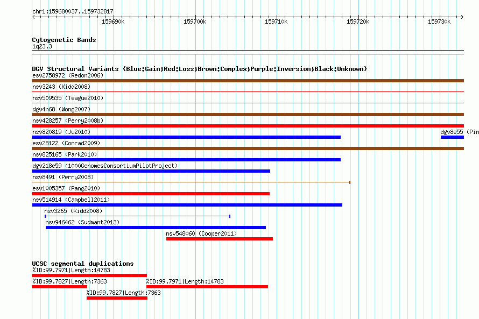Click the esv2758972 (Redon2006) variant label
The image size is (479, 319).
(68, 75)
